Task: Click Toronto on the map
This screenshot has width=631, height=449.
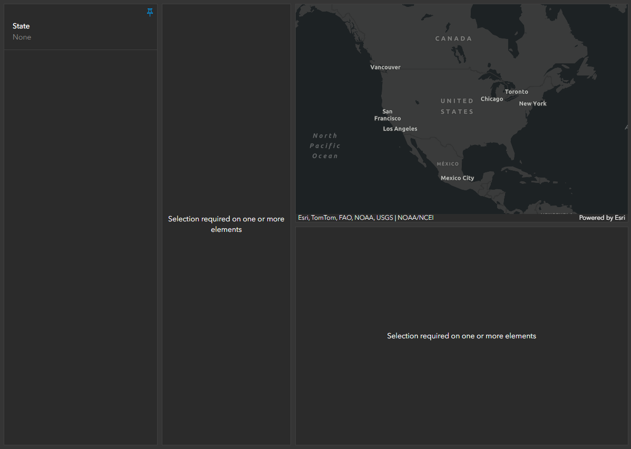Action: coord(516,92)
